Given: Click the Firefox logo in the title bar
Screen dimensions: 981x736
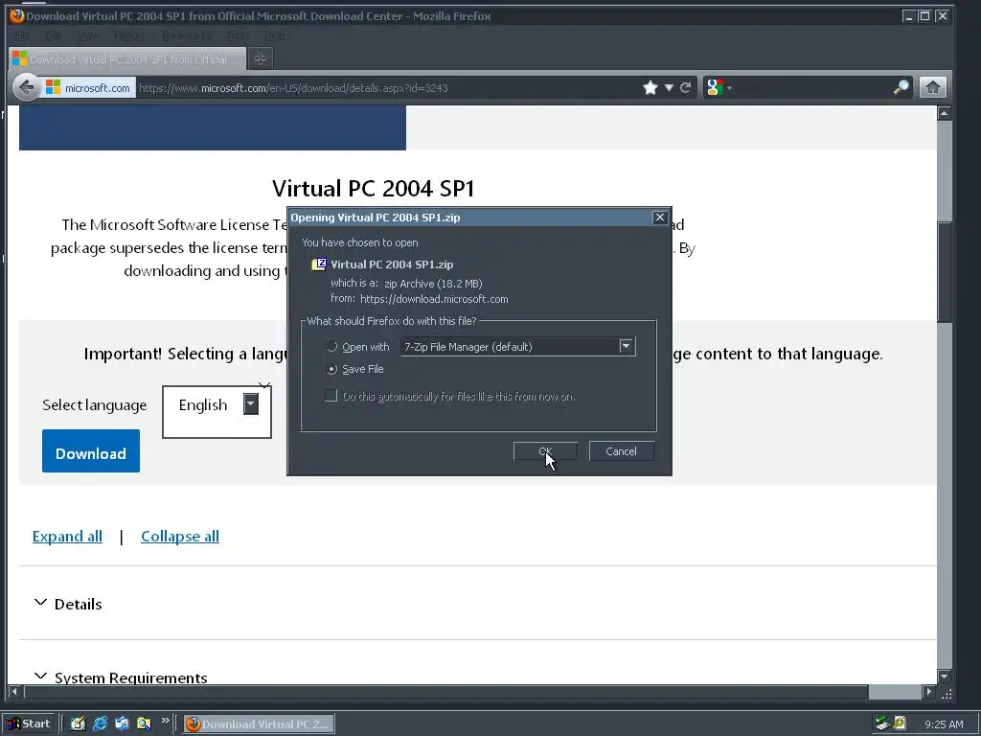Looking at the screenshot, I should [x=16, y=15].
